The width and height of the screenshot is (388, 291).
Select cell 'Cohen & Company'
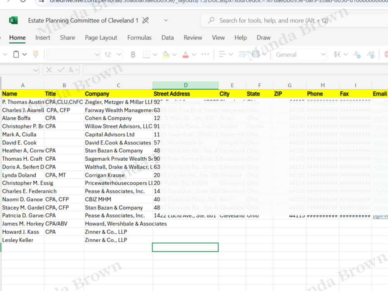click(x=118, y=118)
